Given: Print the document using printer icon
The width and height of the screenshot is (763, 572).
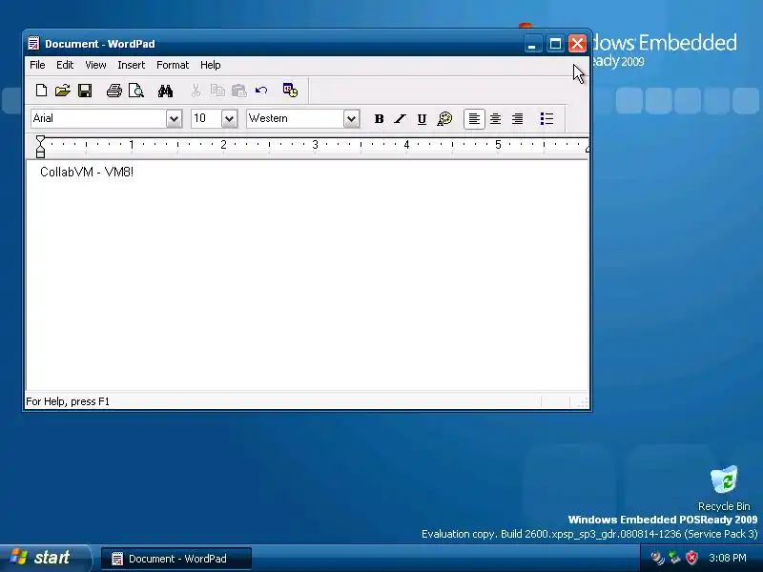Looking at the screenshot, I should tap(114, 91).
